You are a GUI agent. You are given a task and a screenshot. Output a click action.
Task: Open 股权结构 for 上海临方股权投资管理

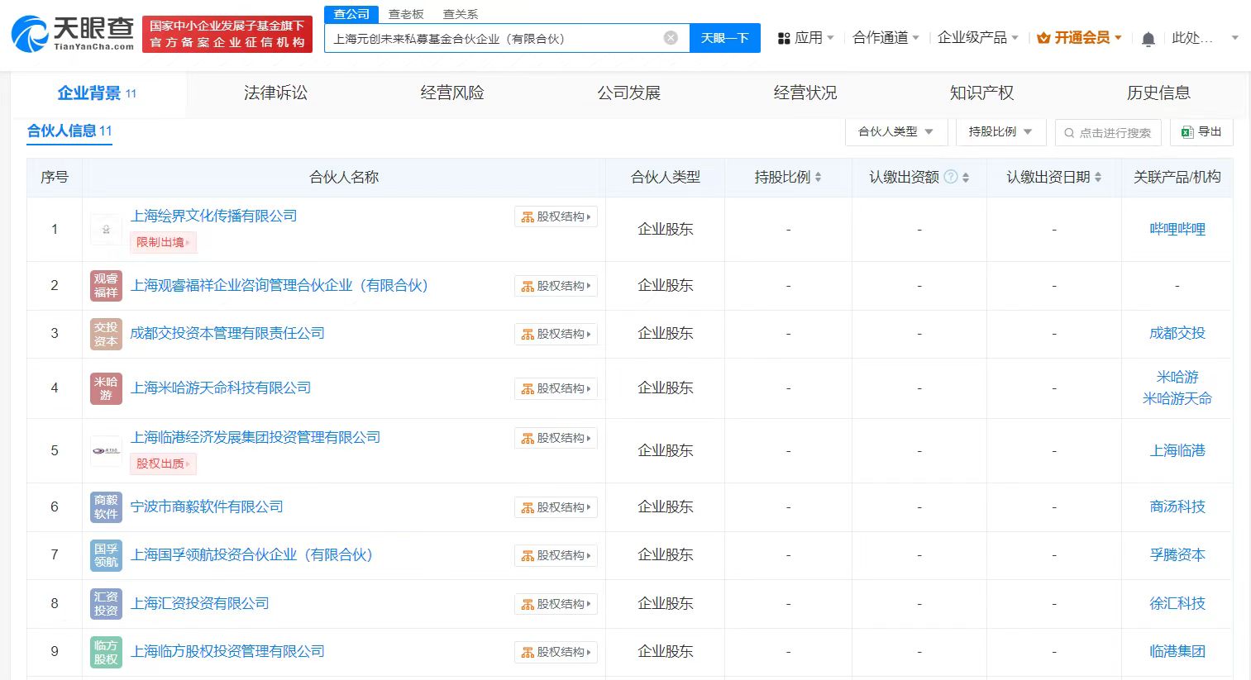click(556, 652)
